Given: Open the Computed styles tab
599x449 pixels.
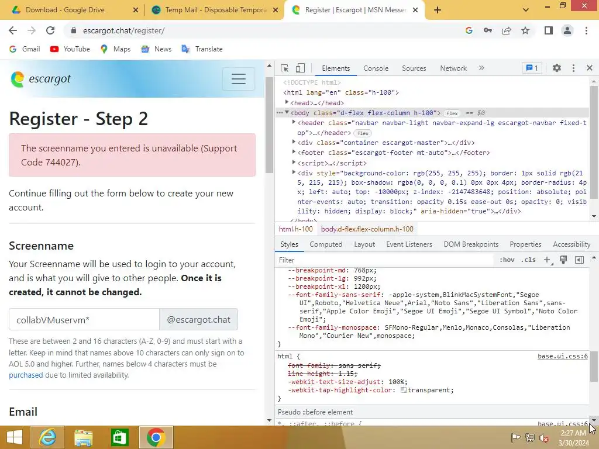Looking at the screenshot, I should coord(326,244).
